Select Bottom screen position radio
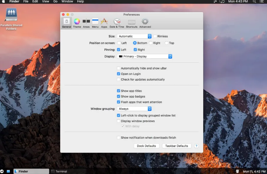 click(135, 43)
